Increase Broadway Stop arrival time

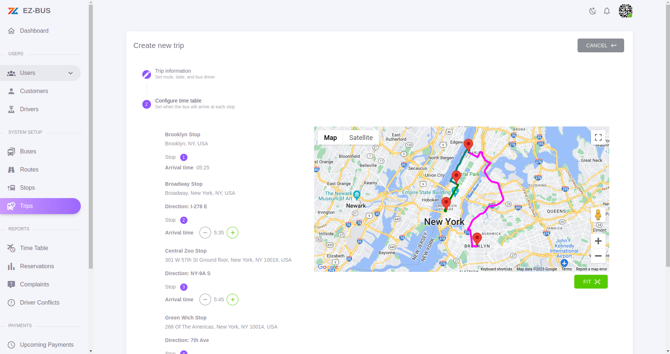[x=233, y=233]
